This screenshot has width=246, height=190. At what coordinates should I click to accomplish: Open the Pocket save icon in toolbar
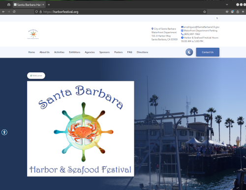pos(227,12)
